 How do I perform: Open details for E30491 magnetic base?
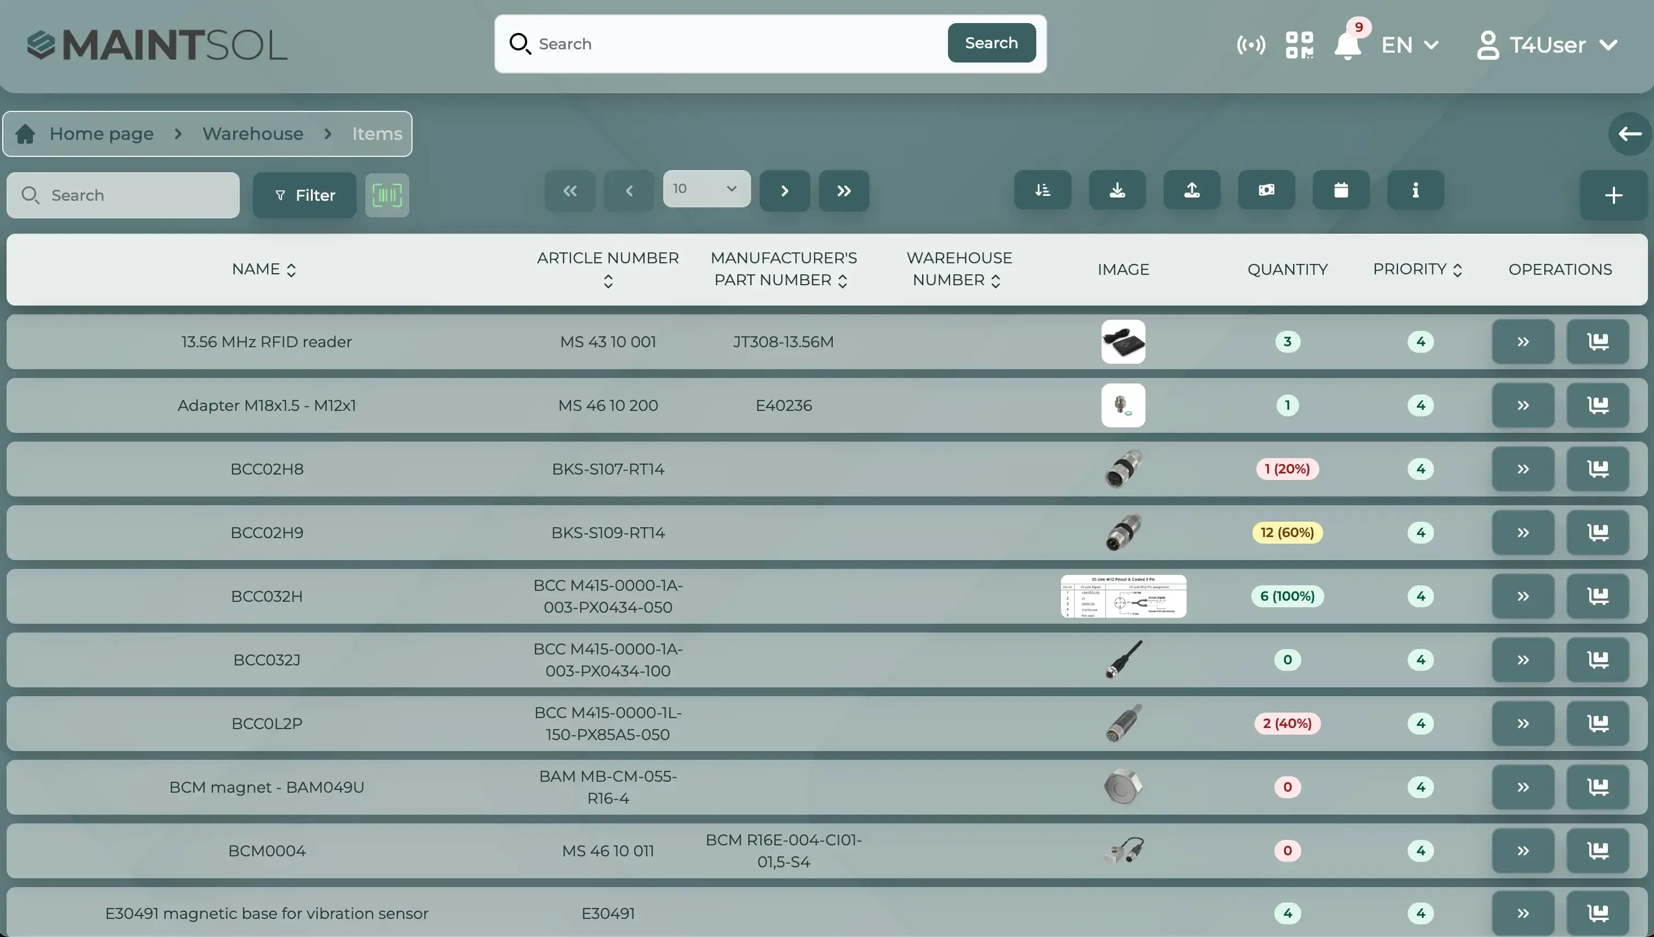1523,913
